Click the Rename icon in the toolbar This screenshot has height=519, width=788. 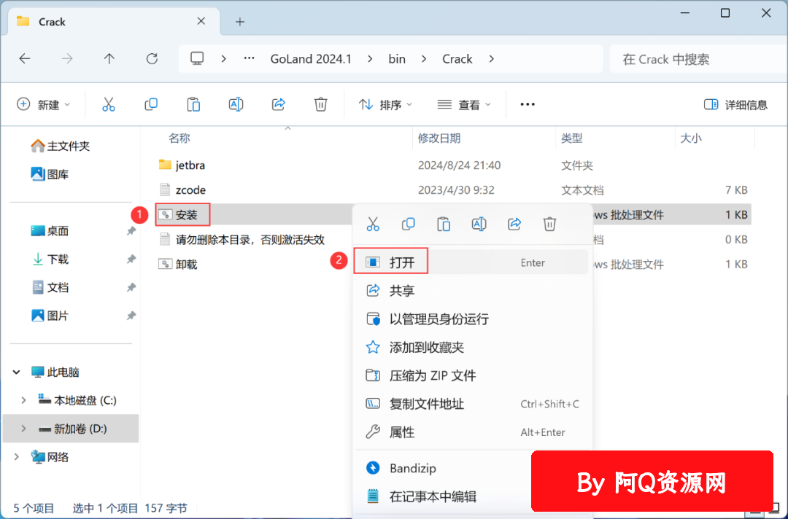pyautogui.click(x=236, y=104)
